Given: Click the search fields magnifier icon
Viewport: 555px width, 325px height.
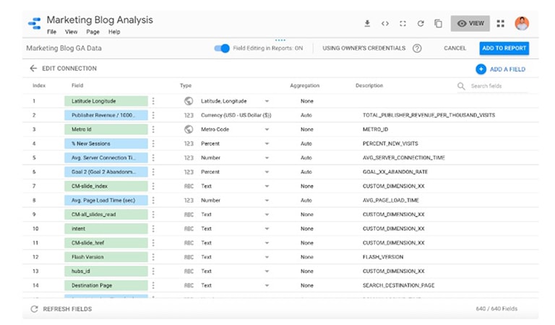Looking at the screenshot, I should 461,86.
